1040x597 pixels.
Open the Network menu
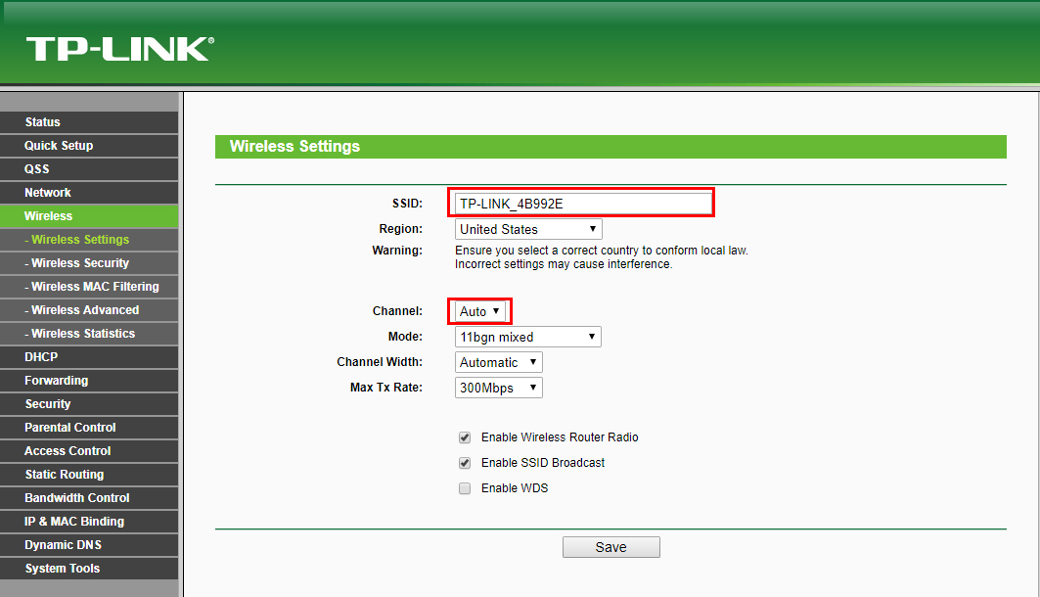[x=89, y=193]
